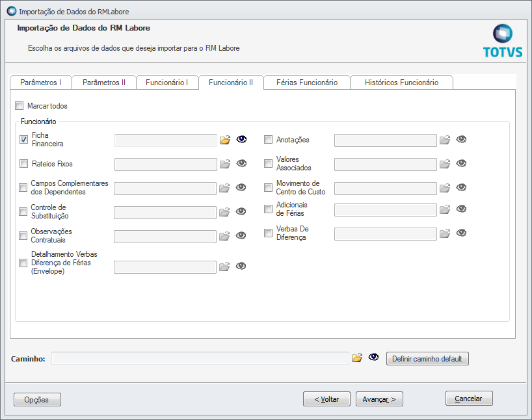Screen dimensions: 532x420
Task: Click eye icon for Valores Associados
Action: click(461, 163)
